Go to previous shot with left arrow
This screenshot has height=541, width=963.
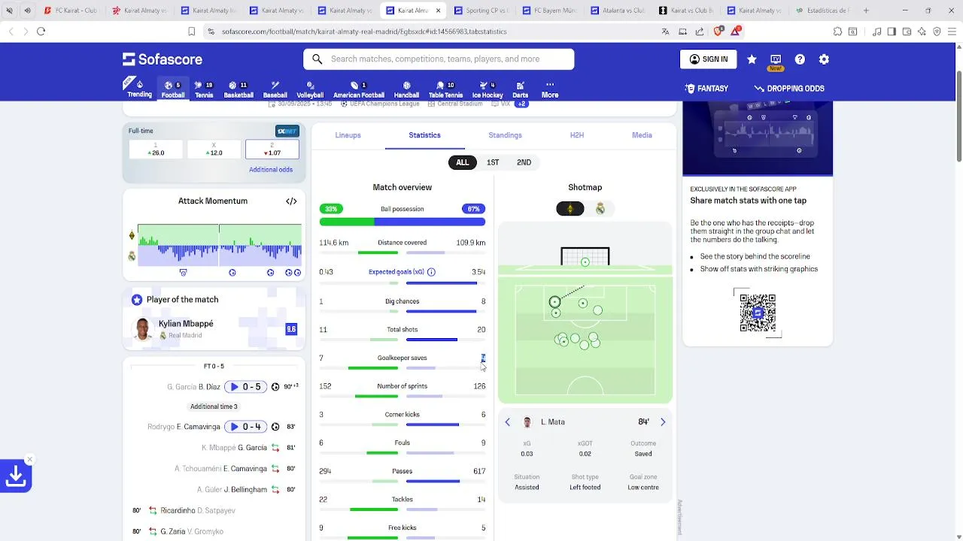508,422
